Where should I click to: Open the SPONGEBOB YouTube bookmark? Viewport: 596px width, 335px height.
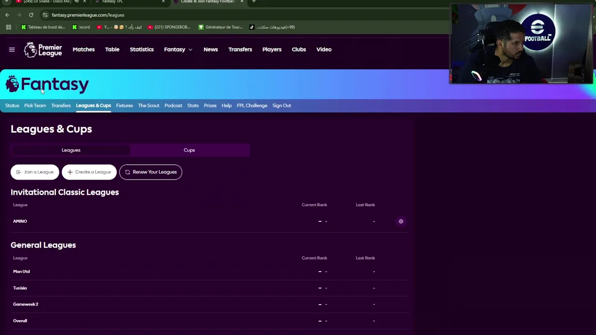tap(169, 27)
